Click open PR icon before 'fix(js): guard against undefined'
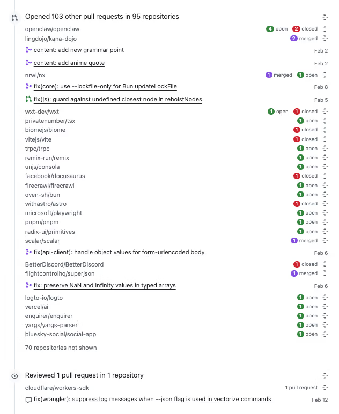This screenshot has height=414, width=339. click(28, 99)
